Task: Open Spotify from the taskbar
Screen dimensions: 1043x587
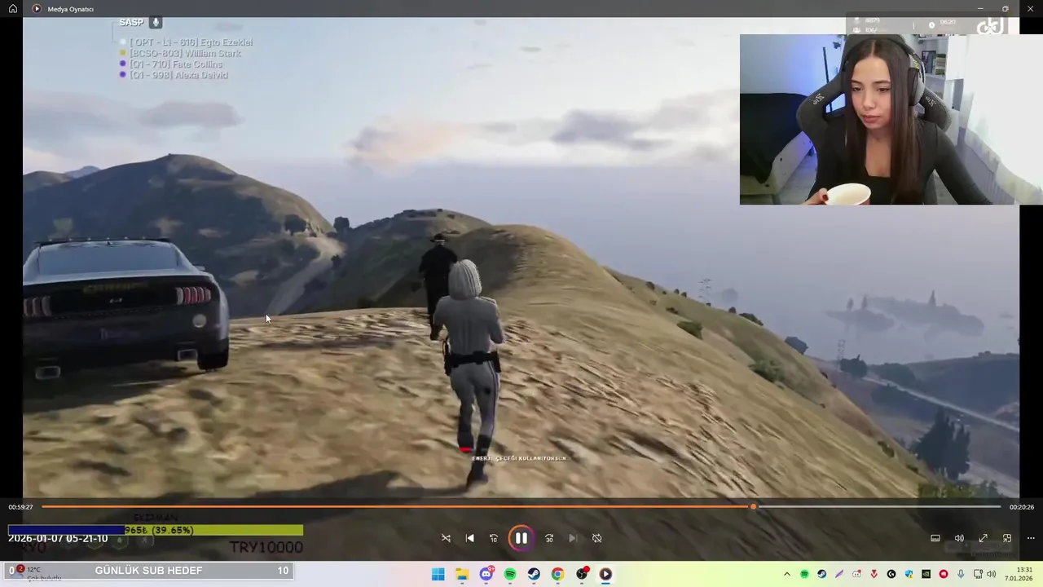Action: pos(510,574)
